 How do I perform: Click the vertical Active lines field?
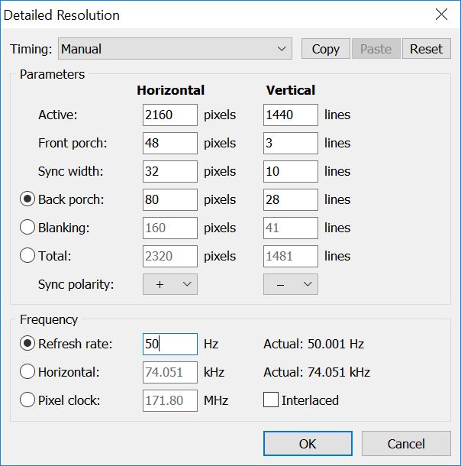point(290,115)
